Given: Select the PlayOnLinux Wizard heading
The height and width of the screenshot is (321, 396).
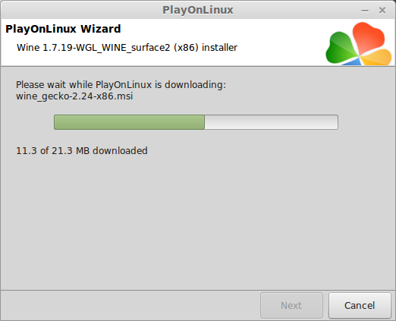Looking at the screenshot, I should pos(63,29).
